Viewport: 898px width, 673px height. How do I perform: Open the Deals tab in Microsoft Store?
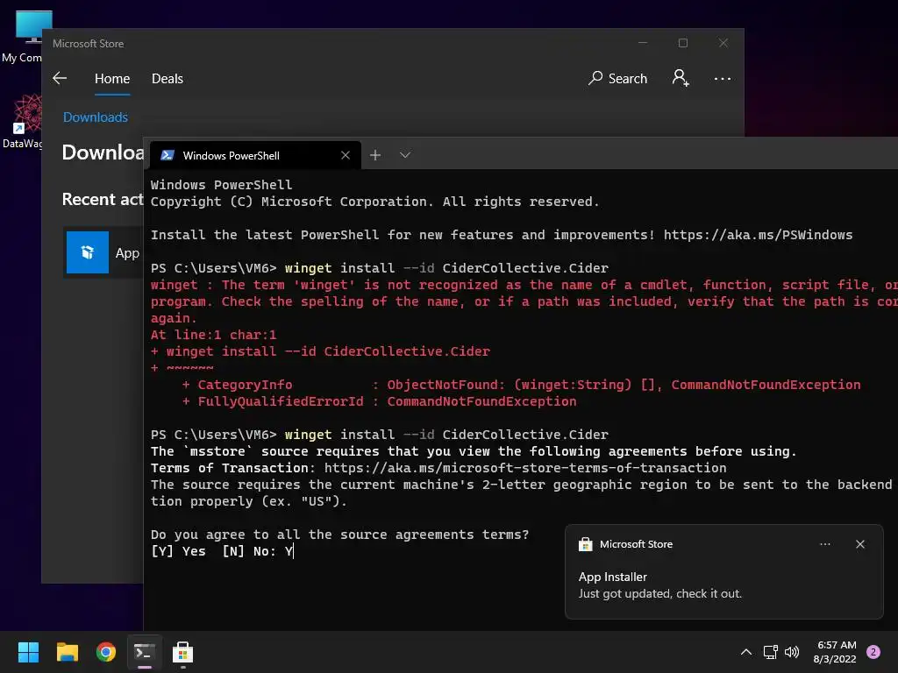(x=167, y=78)
